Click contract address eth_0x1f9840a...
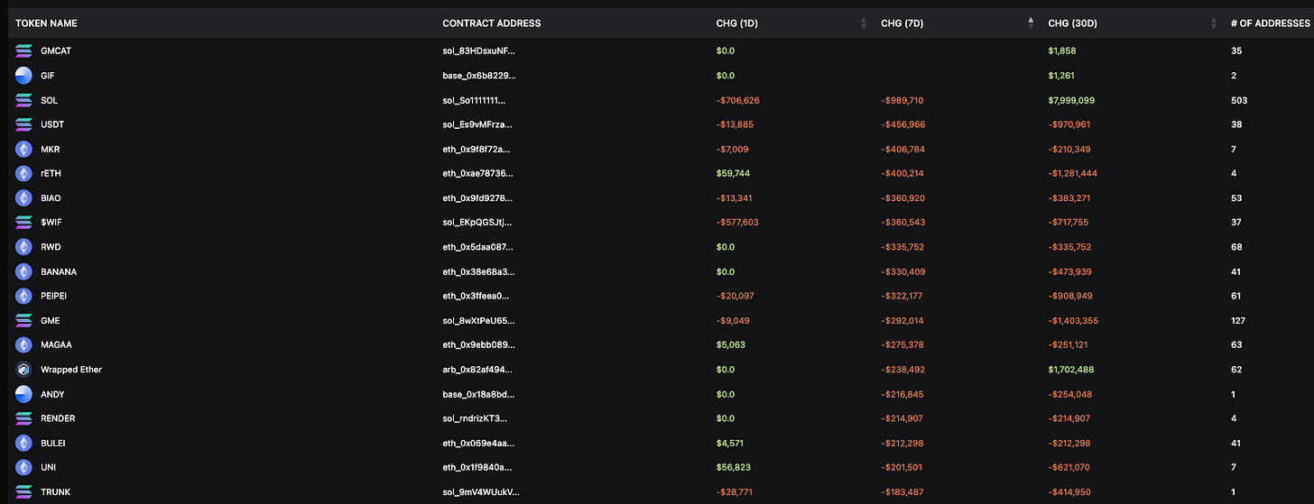This screenshot has width=1314, height=504. 478,467
